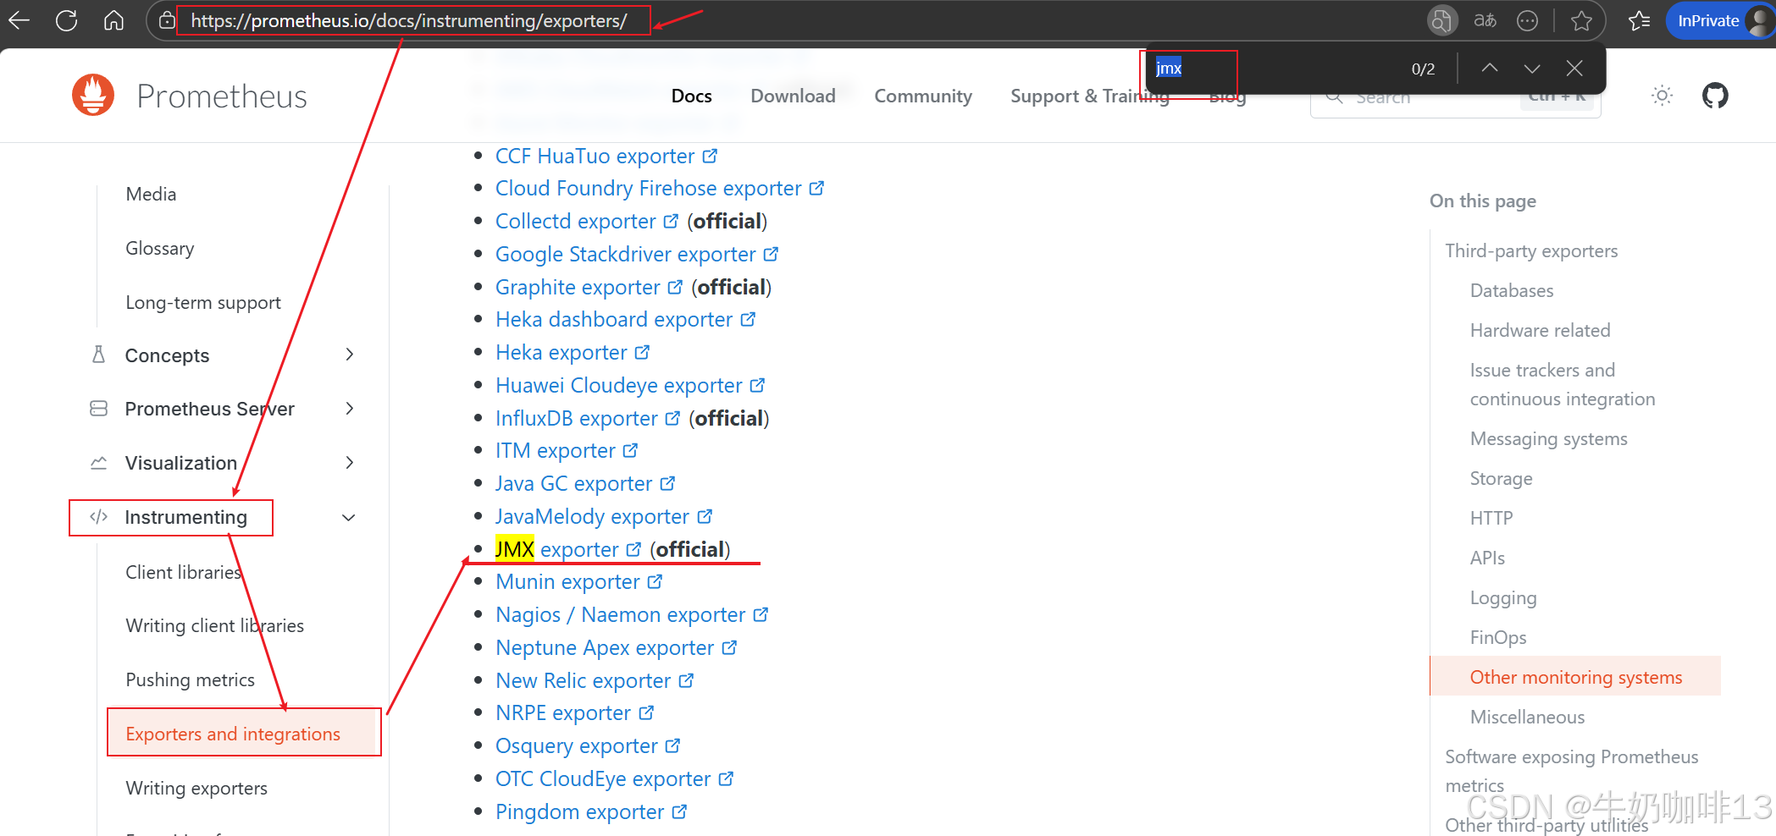The width and height of the screenshot is (1776, 836).
Task: Jump to Hardware related section
Action: tap(1540, 330)
